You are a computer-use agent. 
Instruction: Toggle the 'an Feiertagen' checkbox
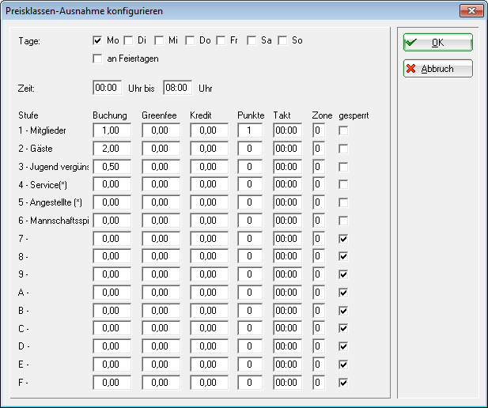[x=98, y=58]
